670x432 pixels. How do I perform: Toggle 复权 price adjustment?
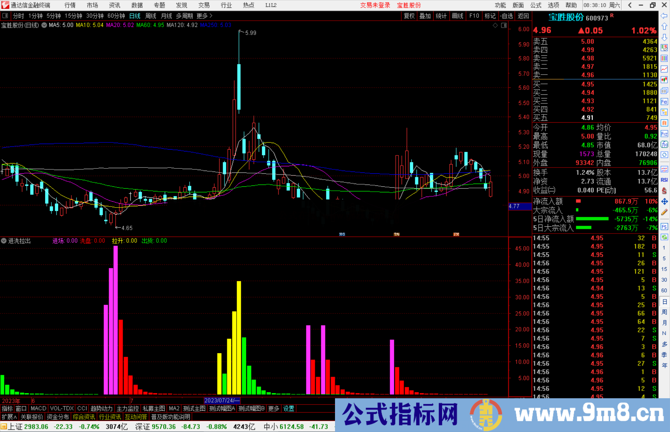(x=409, y=16)
